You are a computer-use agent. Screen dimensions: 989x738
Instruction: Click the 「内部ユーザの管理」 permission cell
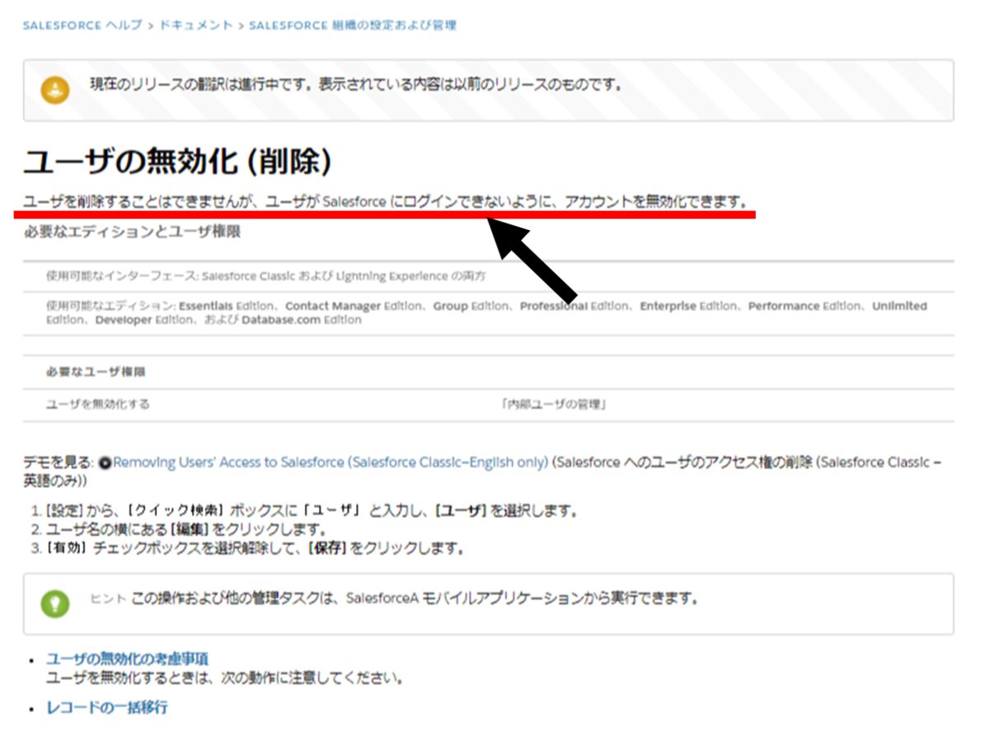click(x=554, y=405)
